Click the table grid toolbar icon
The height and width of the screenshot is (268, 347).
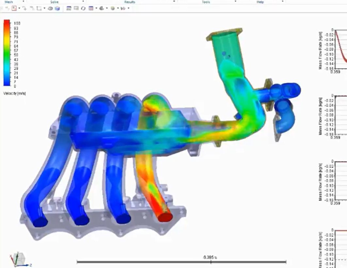[x=91, y=8]
